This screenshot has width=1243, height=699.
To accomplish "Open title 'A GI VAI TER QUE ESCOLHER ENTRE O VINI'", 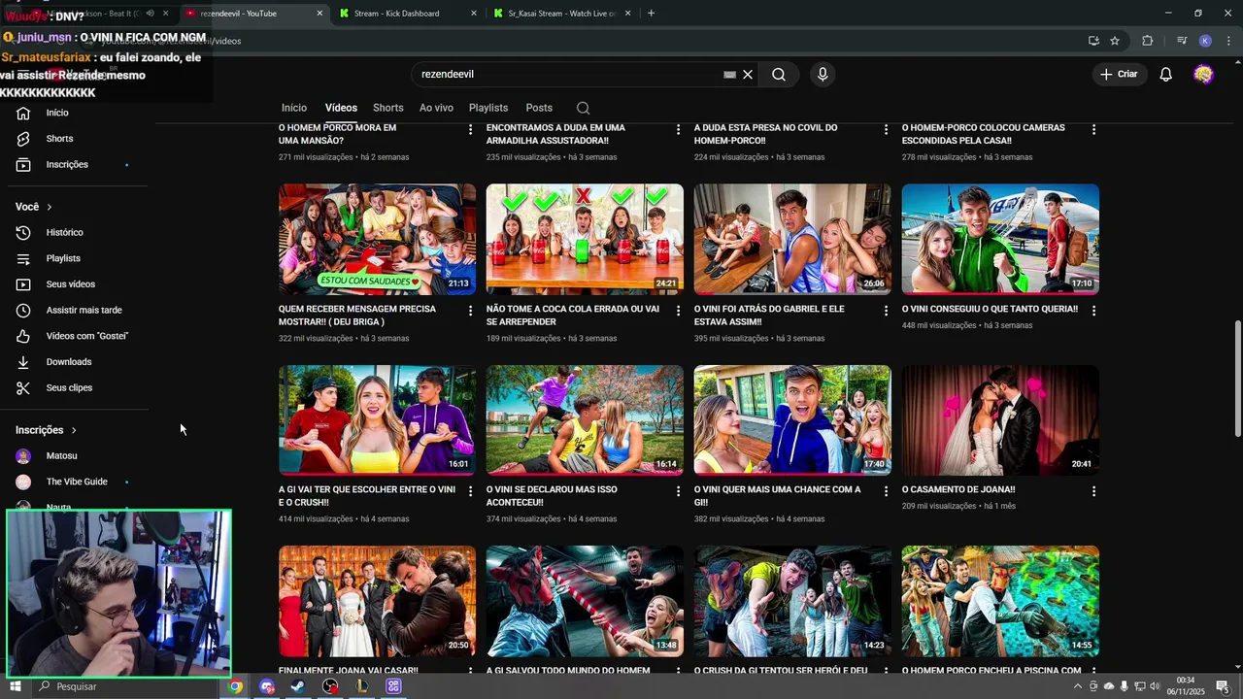I will tap(367, 496).
